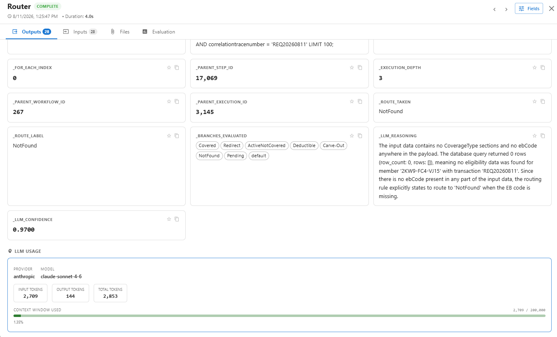
Task: Star the _ROUTE_TAKEN field
Action: tap(535, 101)
